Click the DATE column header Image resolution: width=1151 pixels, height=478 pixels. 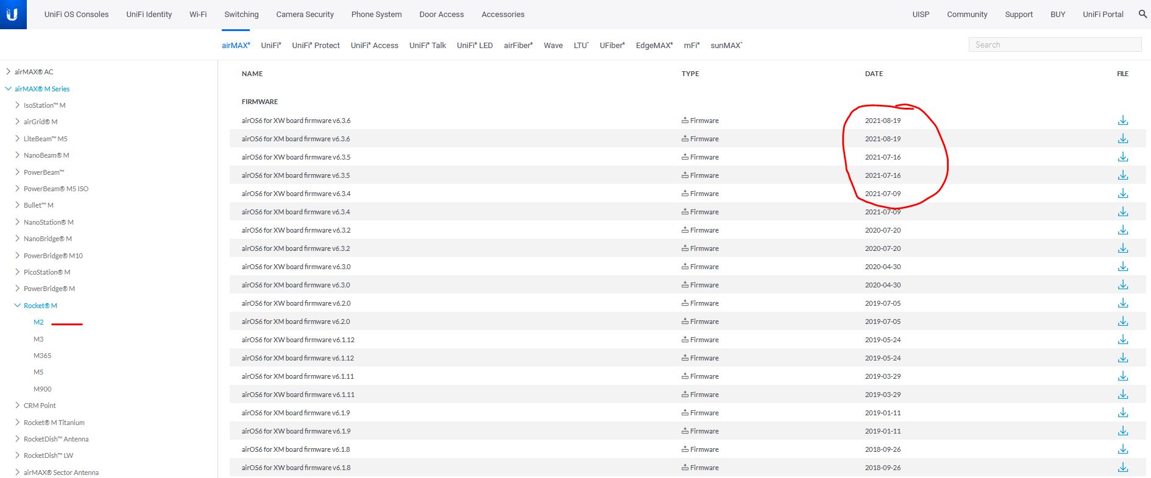tap(874, 74)
